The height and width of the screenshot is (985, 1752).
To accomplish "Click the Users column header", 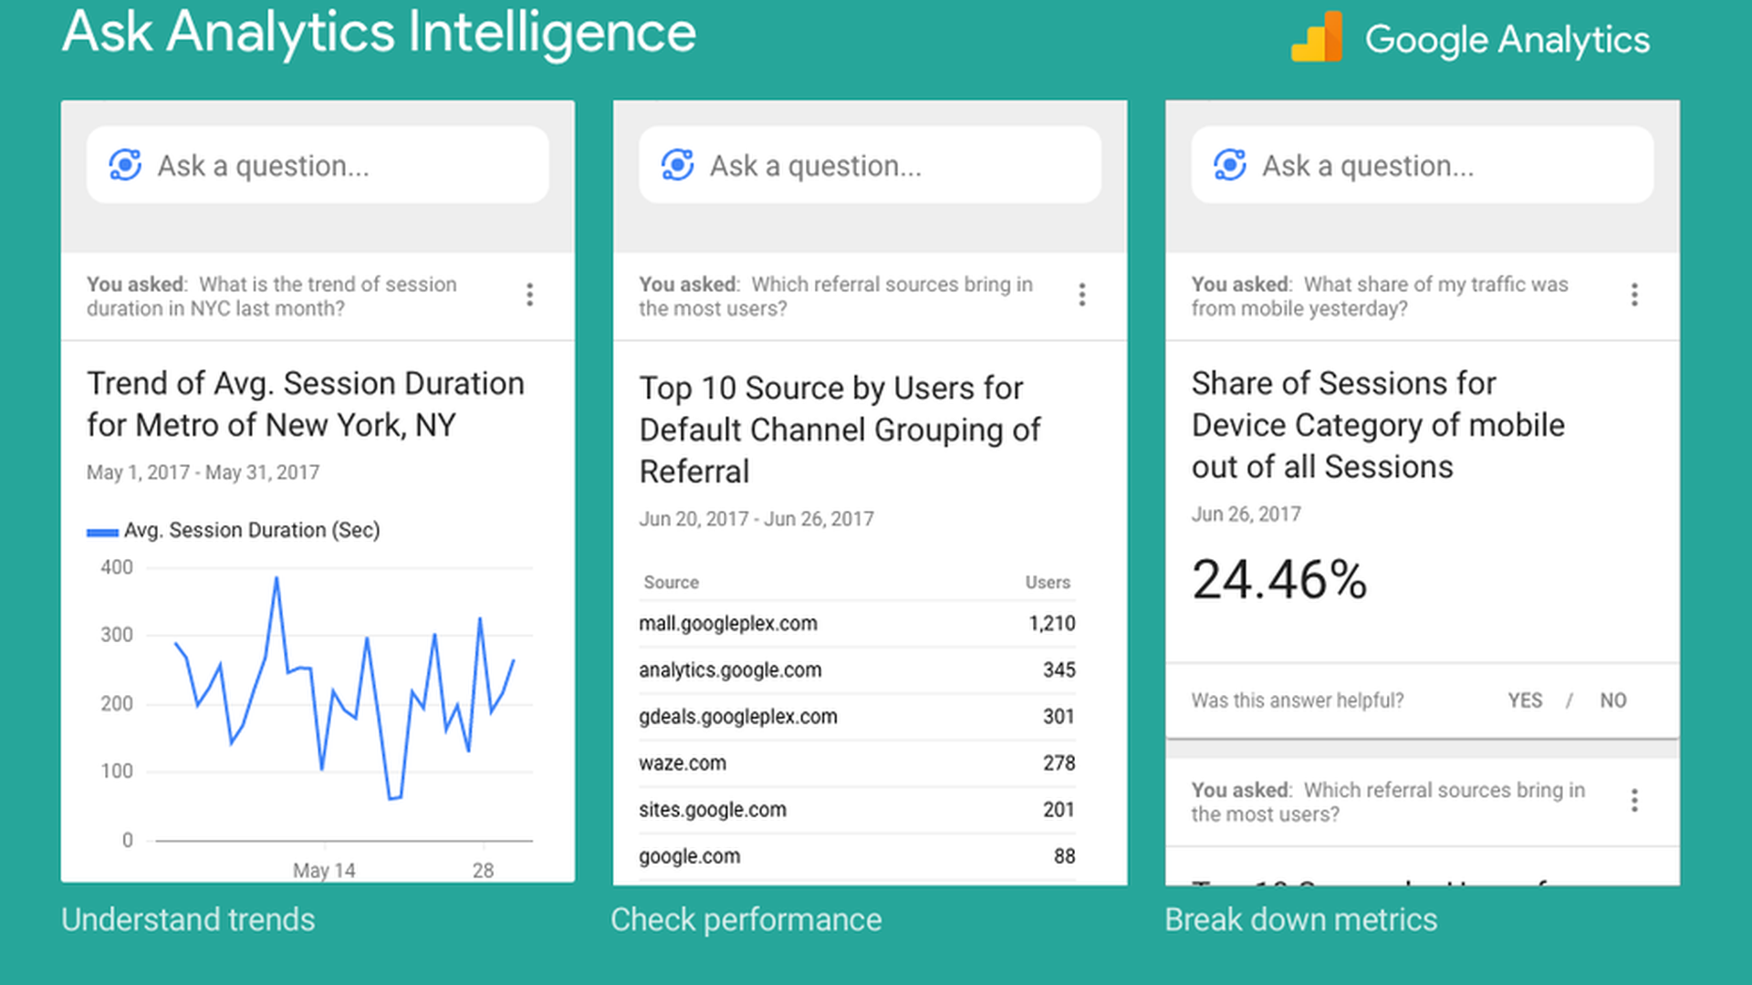I will click(1047, 583).
